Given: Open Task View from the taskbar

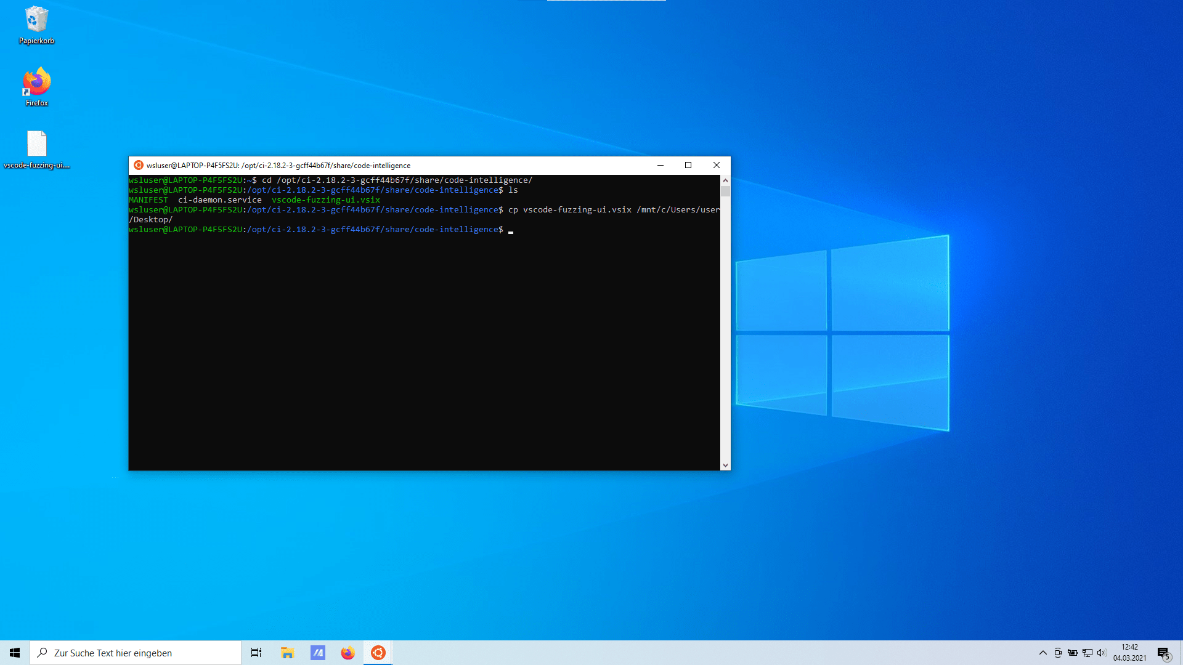Looking at the screenshot, I should tap(256, 653).
